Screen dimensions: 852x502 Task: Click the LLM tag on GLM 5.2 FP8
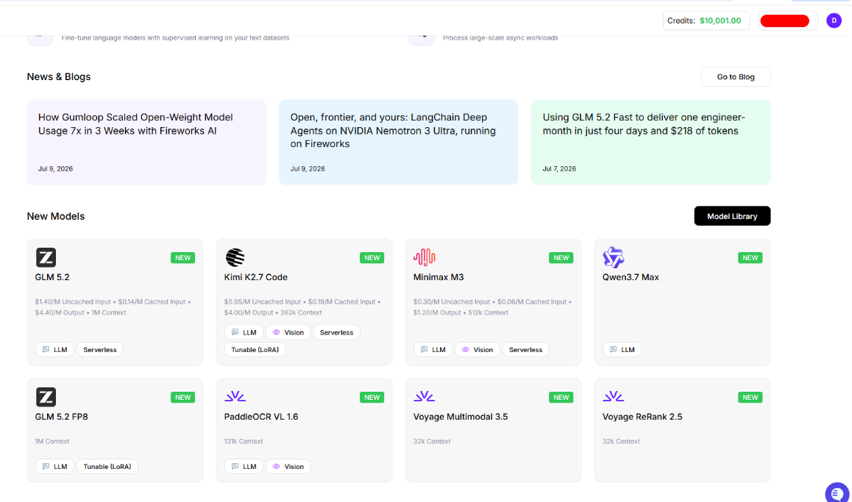[55, 466]
